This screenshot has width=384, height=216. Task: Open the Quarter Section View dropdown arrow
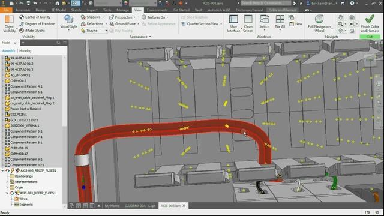point(221,24)
